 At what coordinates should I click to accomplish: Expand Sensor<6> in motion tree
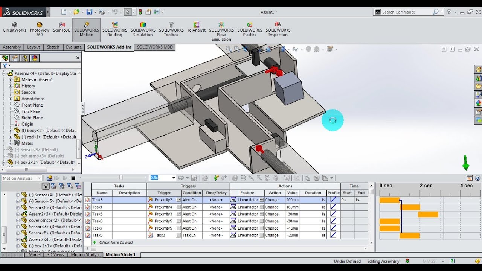[x=18, y=208]
